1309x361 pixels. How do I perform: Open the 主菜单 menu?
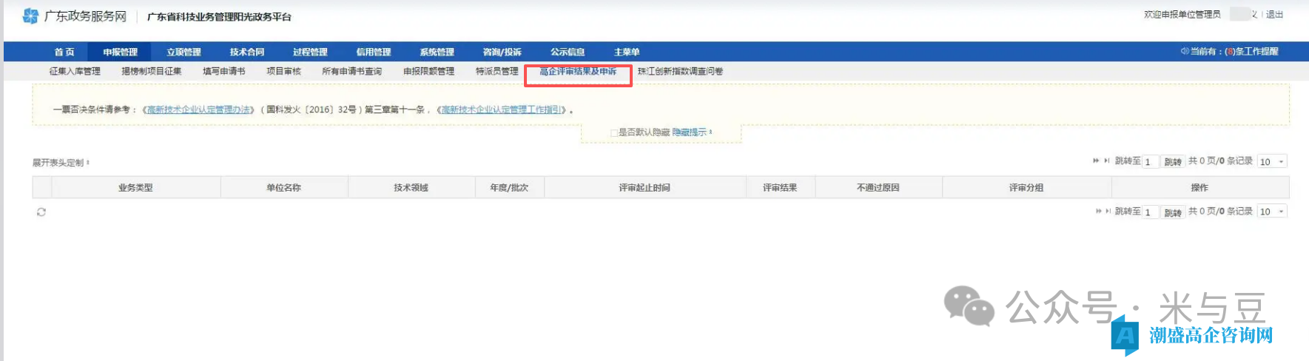[x=627, y=52]
